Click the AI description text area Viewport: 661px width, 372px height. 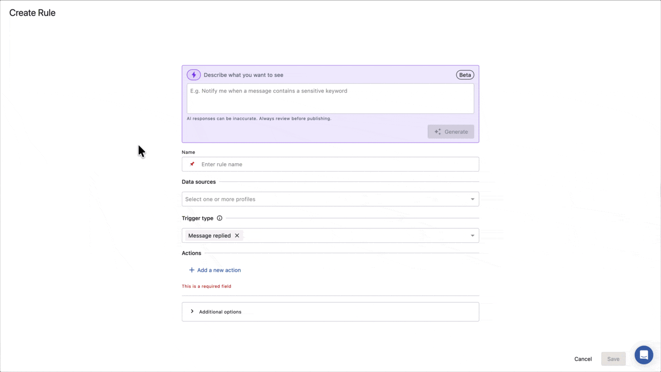click(x=330, y=98)
